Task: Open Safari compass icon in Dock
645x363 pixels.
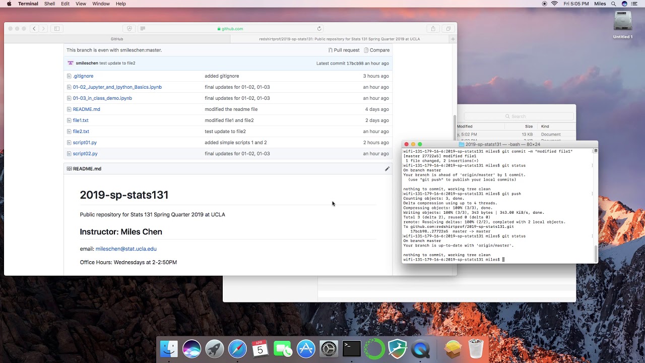Action: pos(237,348)
